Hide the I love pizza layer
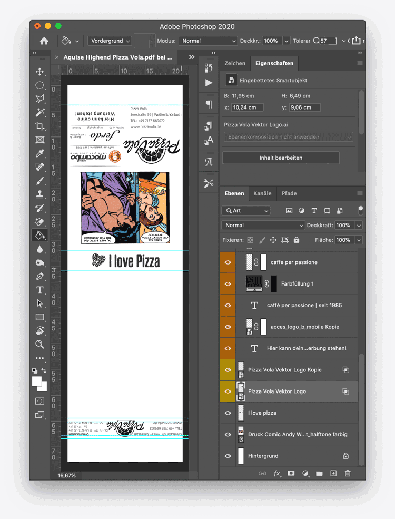The height and width of the screenshot is (519, 395). point(228,413)
